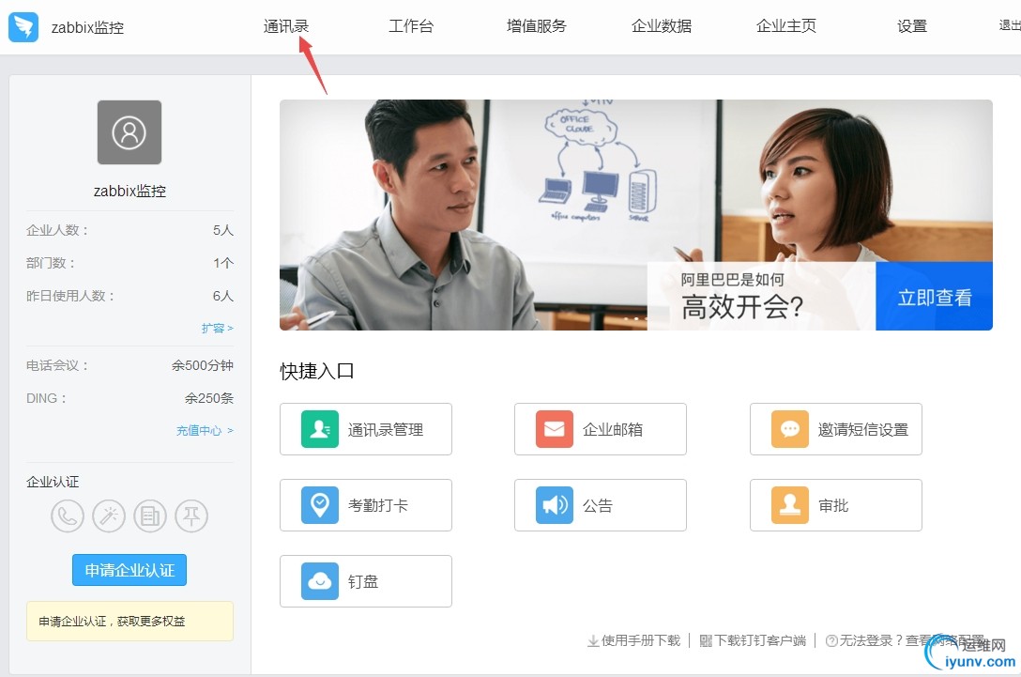Screen dimensions: 1021x677
Task: Click the 企业人数 5人 value
Action: (x=222, y=230)
